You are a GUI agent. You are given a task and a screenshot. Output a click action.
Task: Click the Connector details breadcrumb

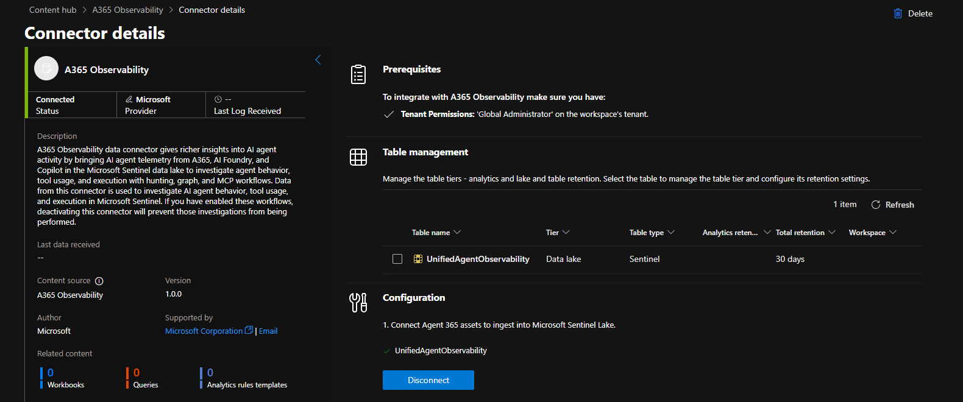tap(212, 10)
